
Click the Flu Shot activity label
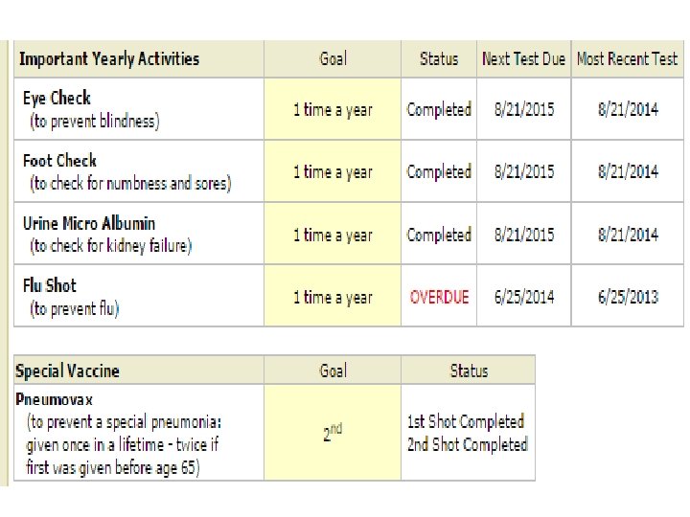[x=49, y=285]
